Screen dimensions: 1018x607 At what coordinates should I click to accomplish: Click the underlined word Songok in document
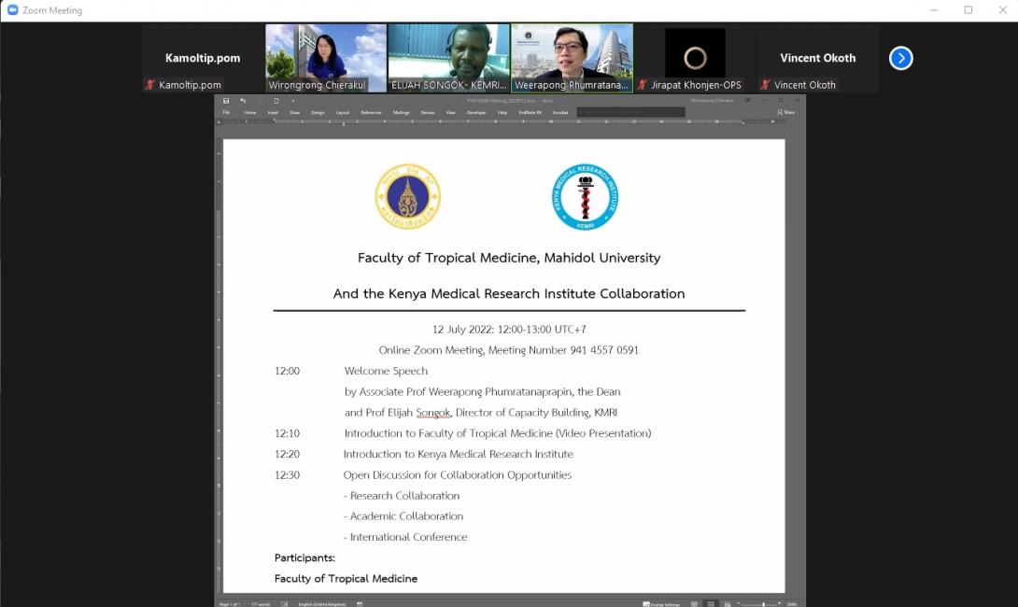click(x=433, y=412)
